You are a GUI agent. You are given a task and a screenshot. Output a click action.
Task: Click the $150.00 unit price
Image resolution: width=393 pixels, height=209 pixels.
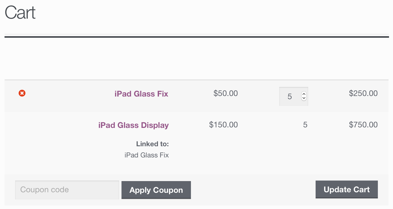click(223, 125)
